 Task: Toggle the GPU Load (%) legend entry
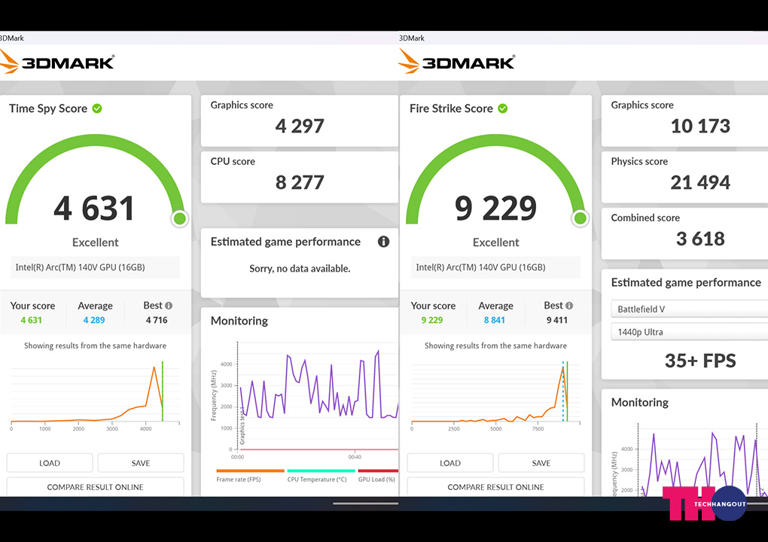point(378,476)
